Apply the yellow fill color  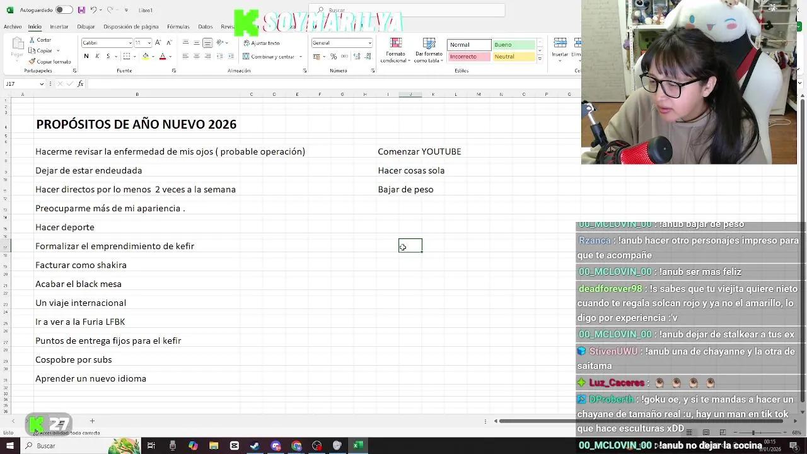[146, 56]
